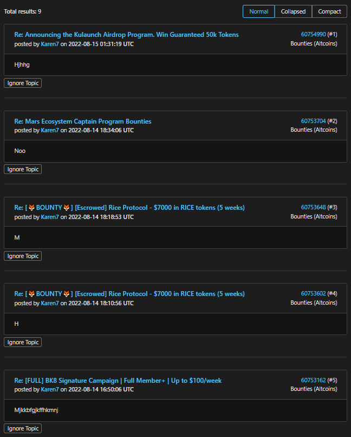Click the timestamp 2022-08-14 16:50:06 UTC

tap(101, 390)
